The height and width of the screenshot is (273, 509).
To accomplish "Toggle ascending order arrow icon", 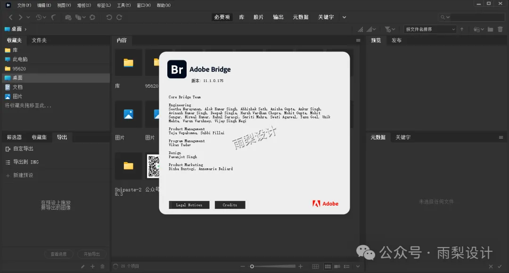I will point(462,29).
